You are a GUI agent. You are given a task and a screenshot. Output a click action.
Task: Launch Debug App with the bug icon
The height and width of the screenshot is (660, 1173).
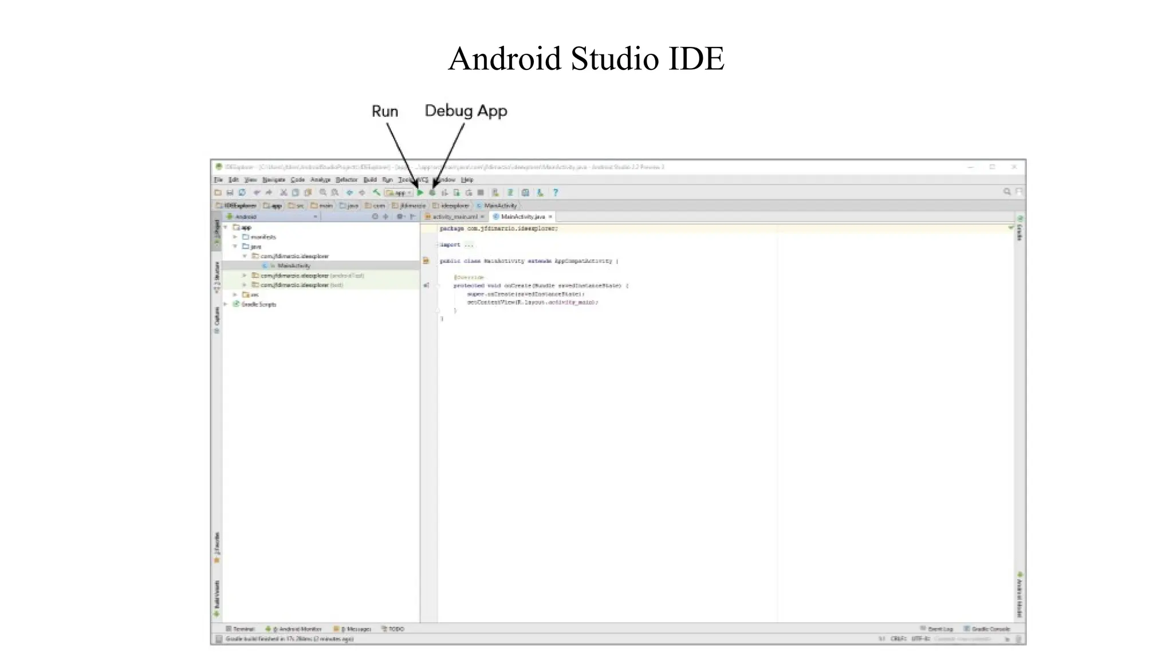tap(432, 193)
